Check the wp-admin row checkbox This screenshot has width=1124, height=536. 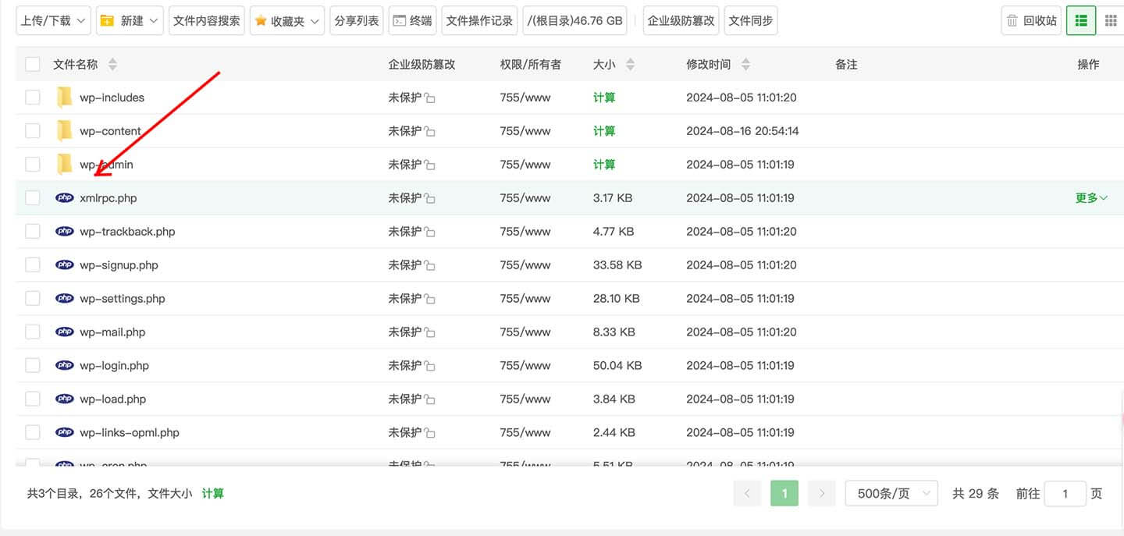(x=33, y=165)
